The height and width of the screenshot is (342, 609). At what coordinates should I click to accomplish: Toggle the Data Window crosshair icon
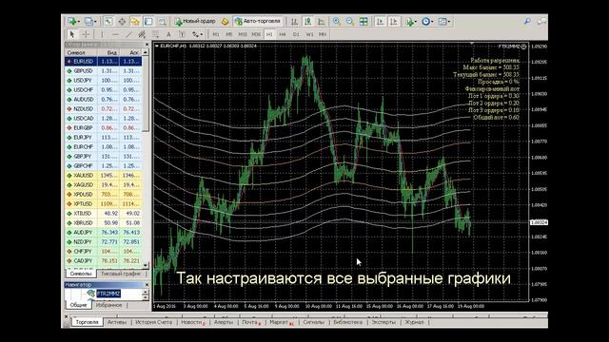(x=122, y=21)
